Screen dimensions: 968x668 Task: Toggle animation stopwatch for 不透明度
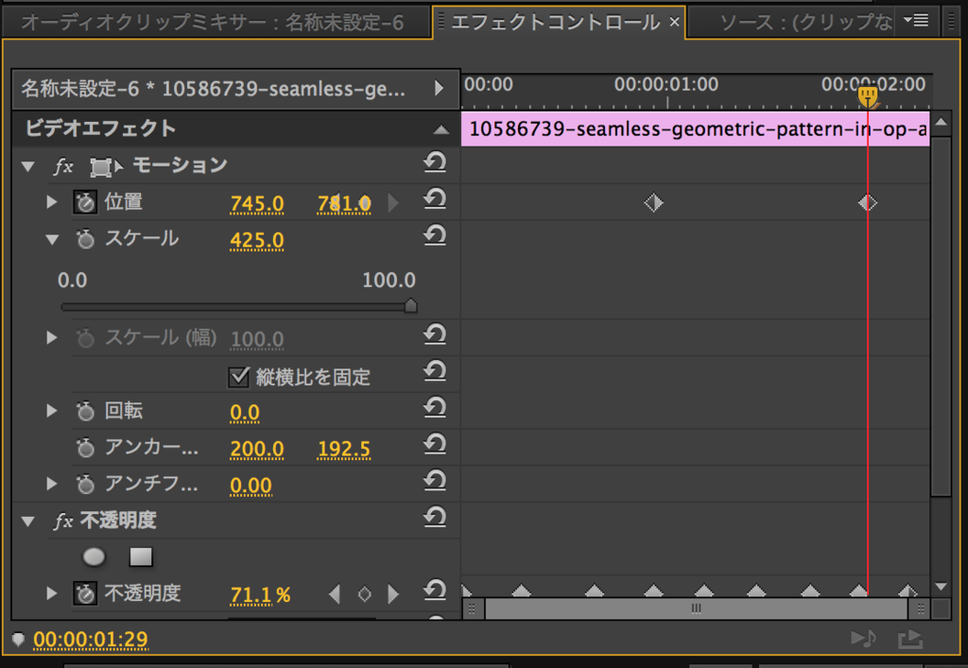(x=85, y=593)
